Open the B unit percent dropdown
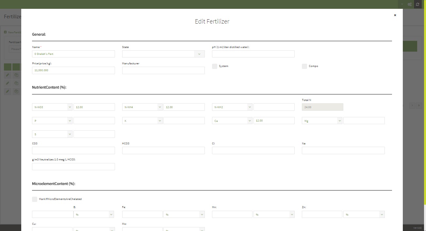The width and height of the screenshot is (426, 231). pyautogui.click(x=94, y=215)
